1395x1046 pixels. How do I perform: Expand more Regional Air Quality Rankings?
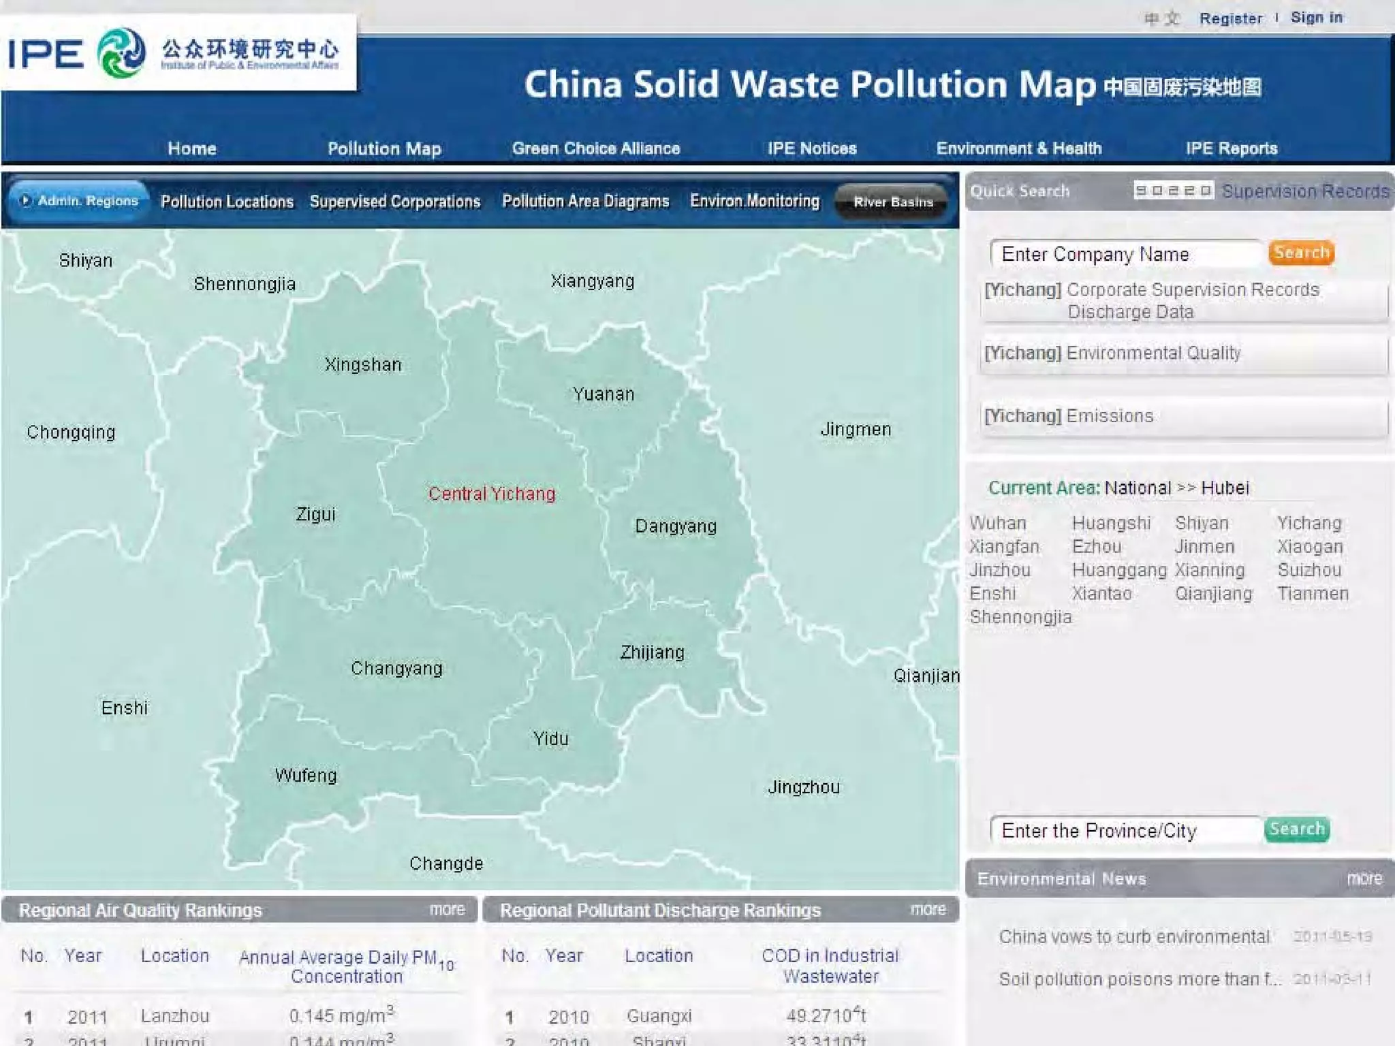[x=447, y=910]
